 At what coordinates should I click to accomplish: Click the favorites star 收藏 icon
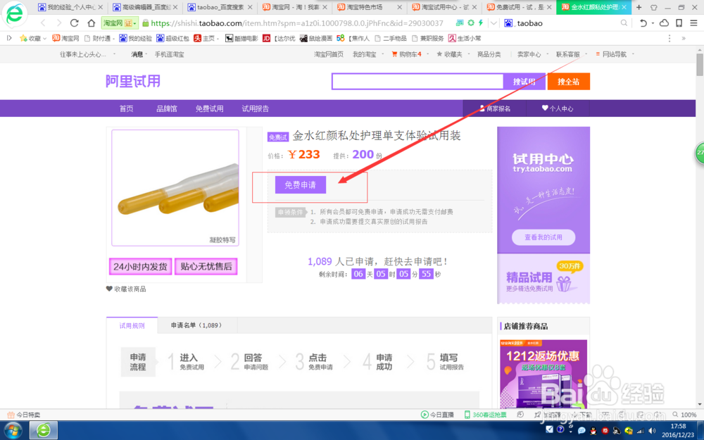tap(23, 38)
